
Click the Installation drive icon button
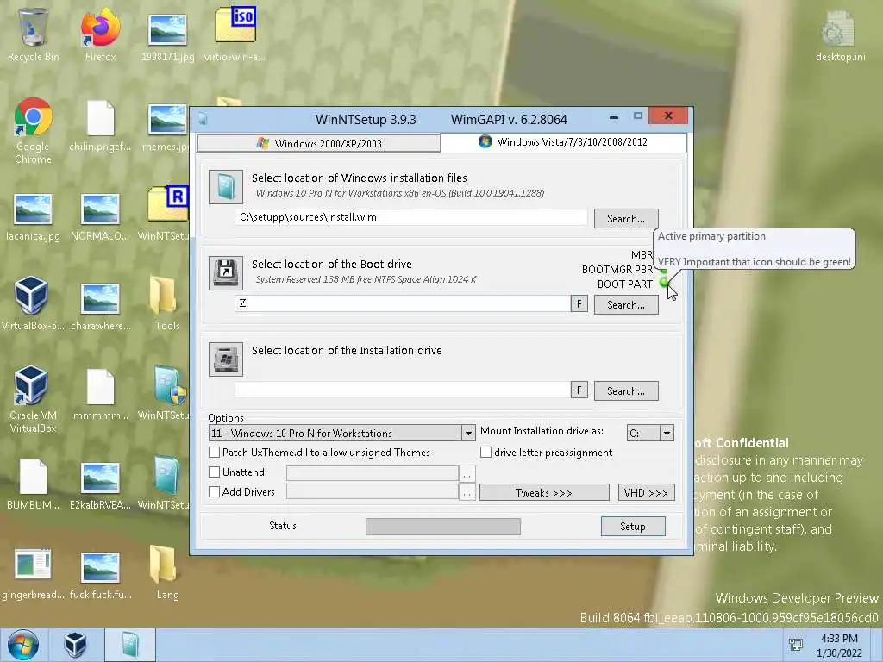(225, 359)
